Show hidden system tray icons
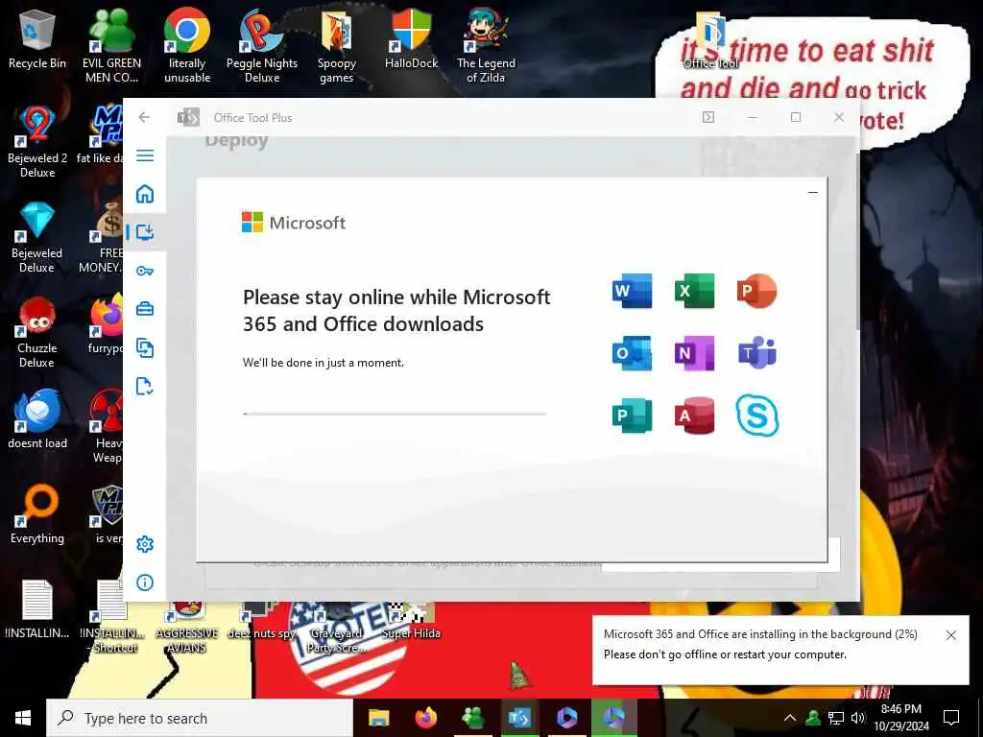The width and height of the screenshot is (983, 737). [790, 718]
